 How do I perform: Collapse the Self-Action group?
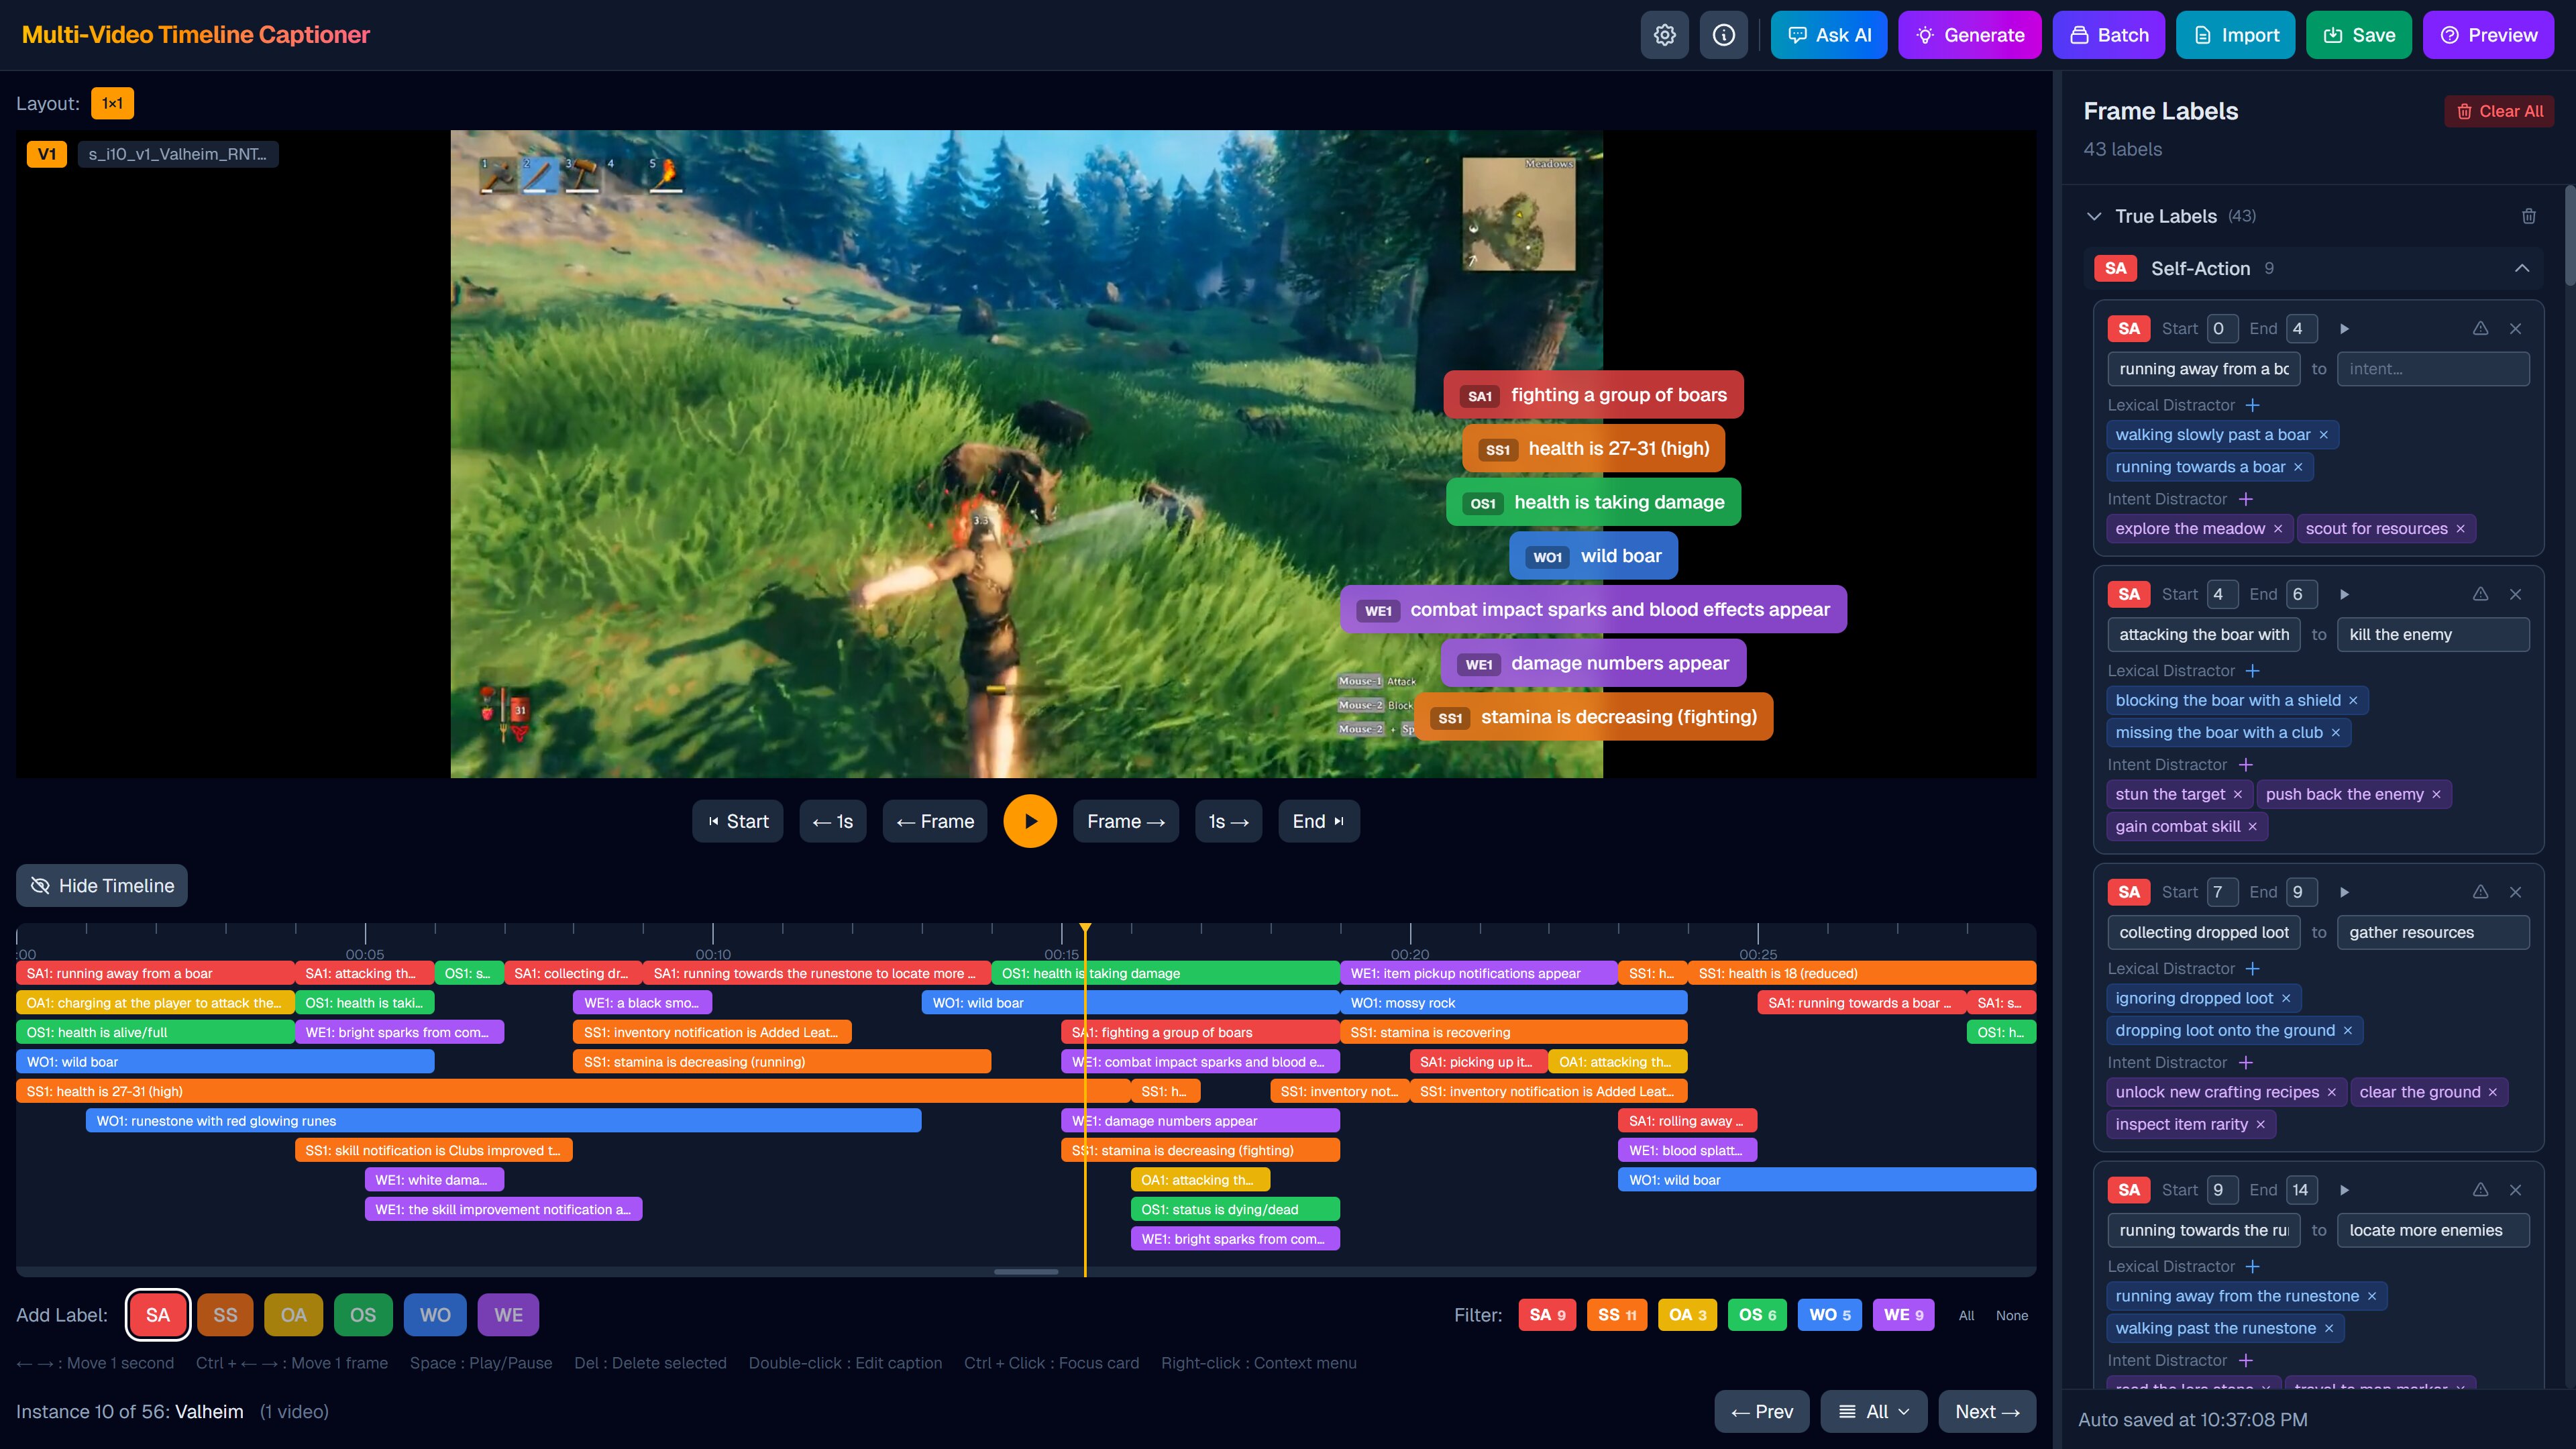pos(2521,268)
